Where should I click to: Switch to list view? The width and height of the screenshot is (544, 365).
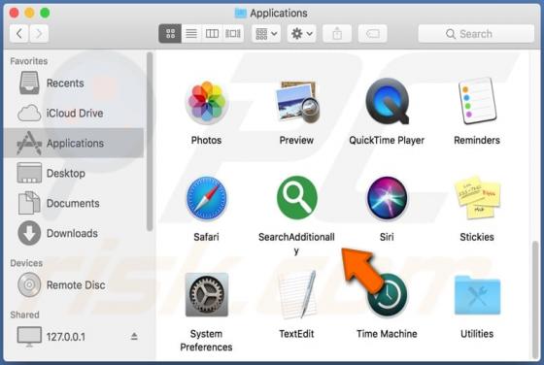191,34
